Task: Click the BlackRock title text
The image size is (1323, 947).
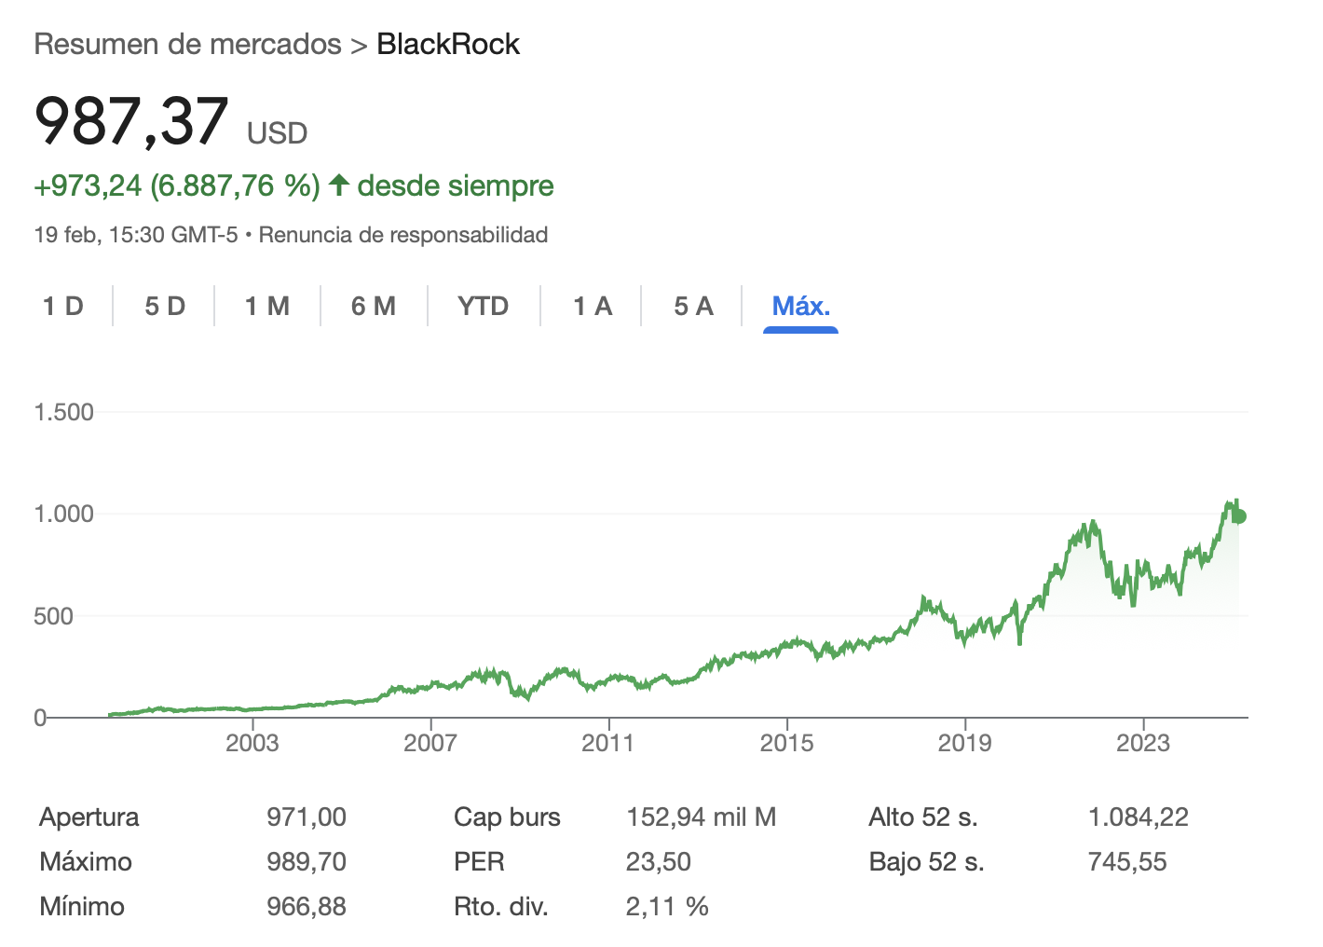Action: click(x=448, y=44)
